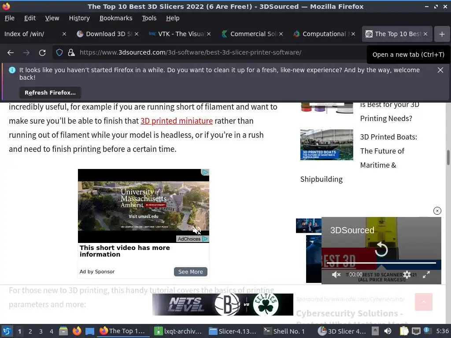The height and width of the screenshot is (338, 451).
Task: Jump to top with red arrow button
Action: [x=423, y=302]
